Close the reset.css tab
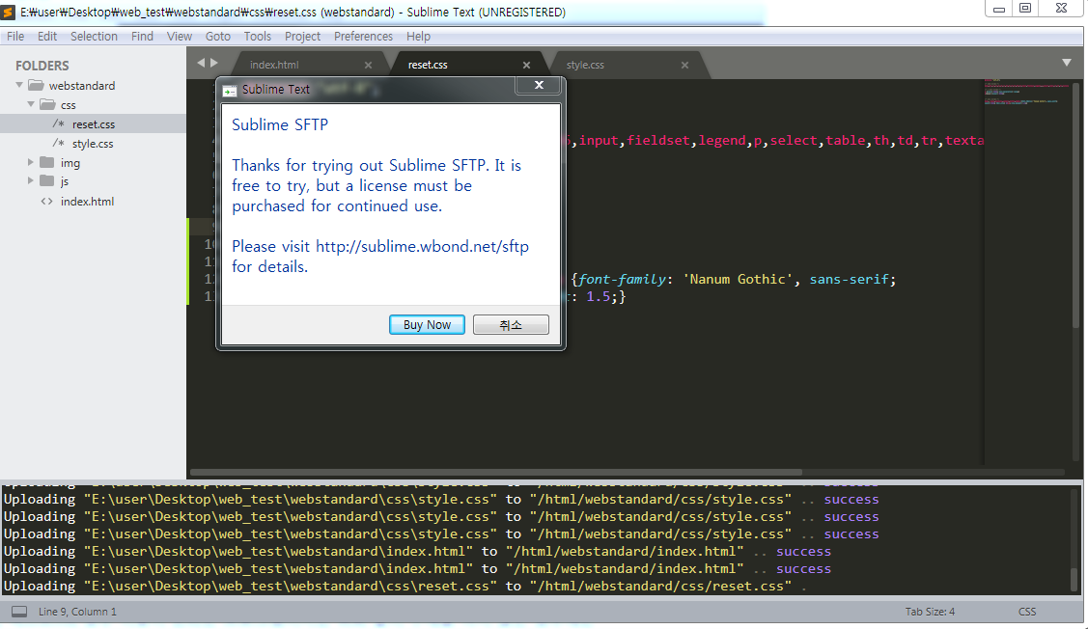 (x=527, y=66)
